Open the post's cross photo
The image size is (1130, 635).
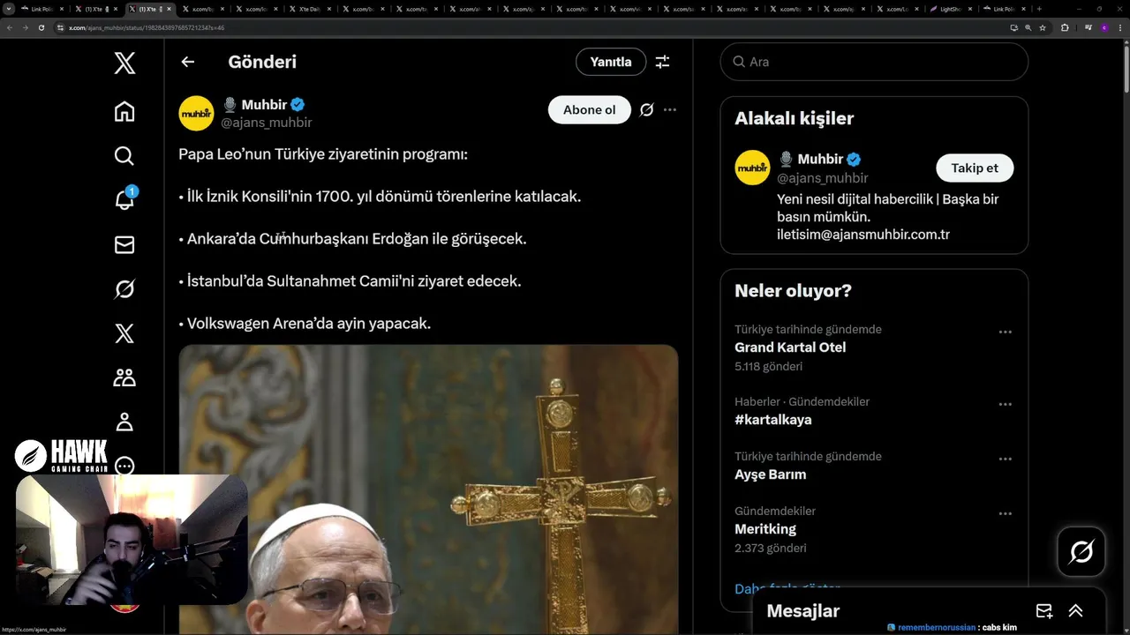point(428,489)
